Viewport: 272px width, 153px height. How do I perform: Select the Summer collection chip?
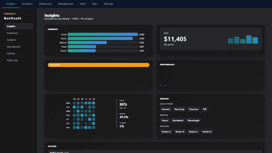point(166,109)
